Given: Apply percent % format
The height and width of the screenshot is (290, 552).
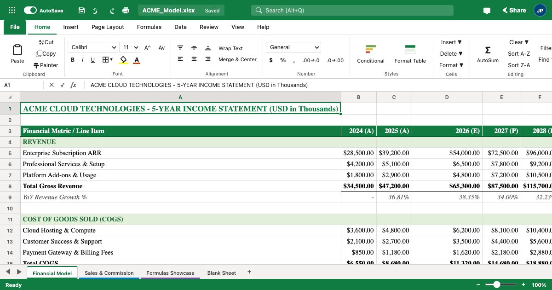Looking at the screenshot, I should (283, 60).
